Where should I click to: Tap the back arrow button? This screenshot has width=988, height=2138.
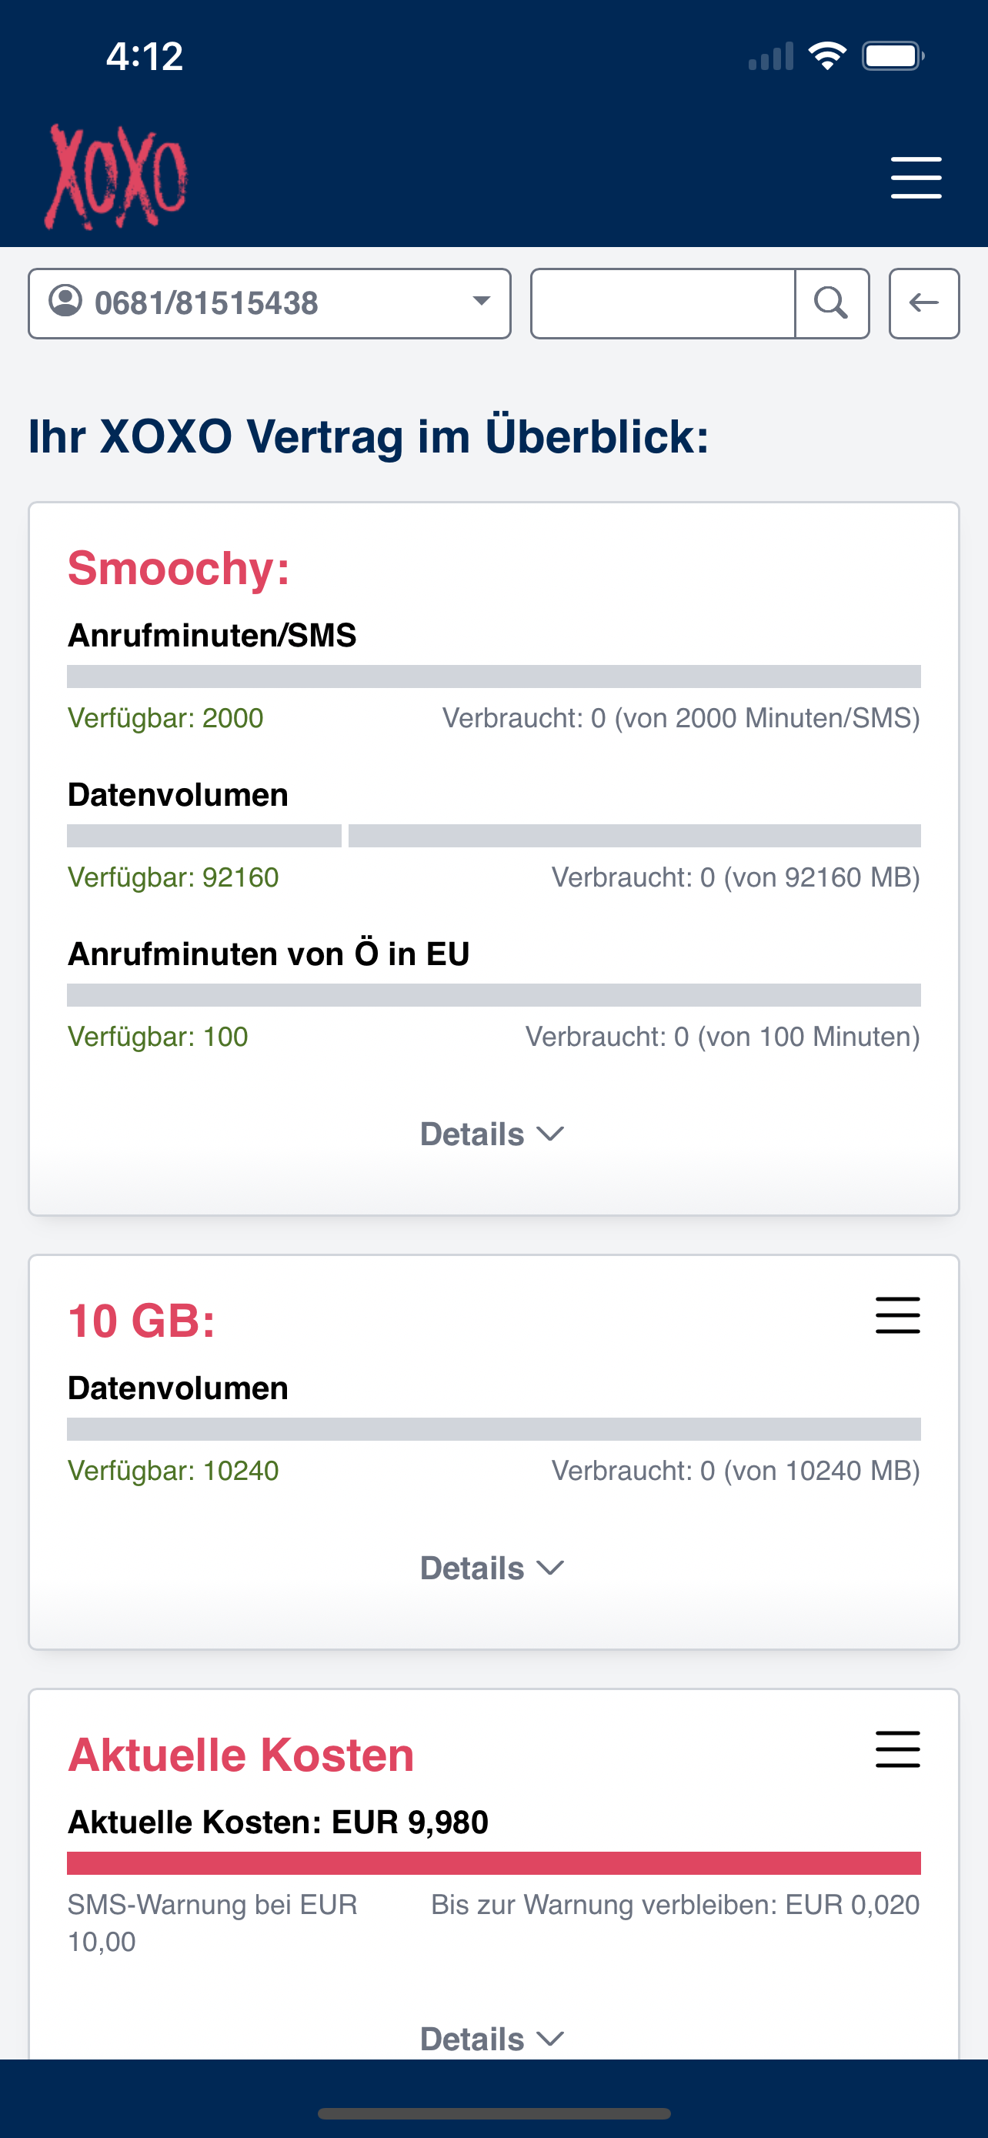click(924, 304)
